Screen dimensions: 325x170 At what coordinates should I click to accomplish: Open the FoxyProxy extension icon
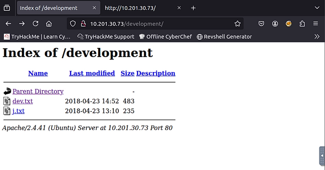pos(288,24)
